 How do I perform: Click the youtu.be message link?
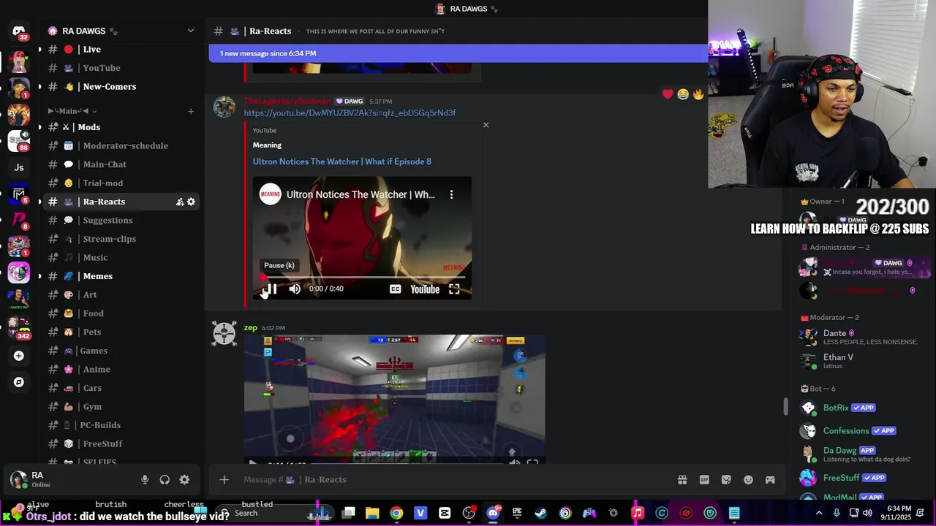350,113
